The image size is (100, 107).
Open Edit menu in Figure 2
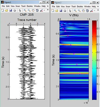58,7
